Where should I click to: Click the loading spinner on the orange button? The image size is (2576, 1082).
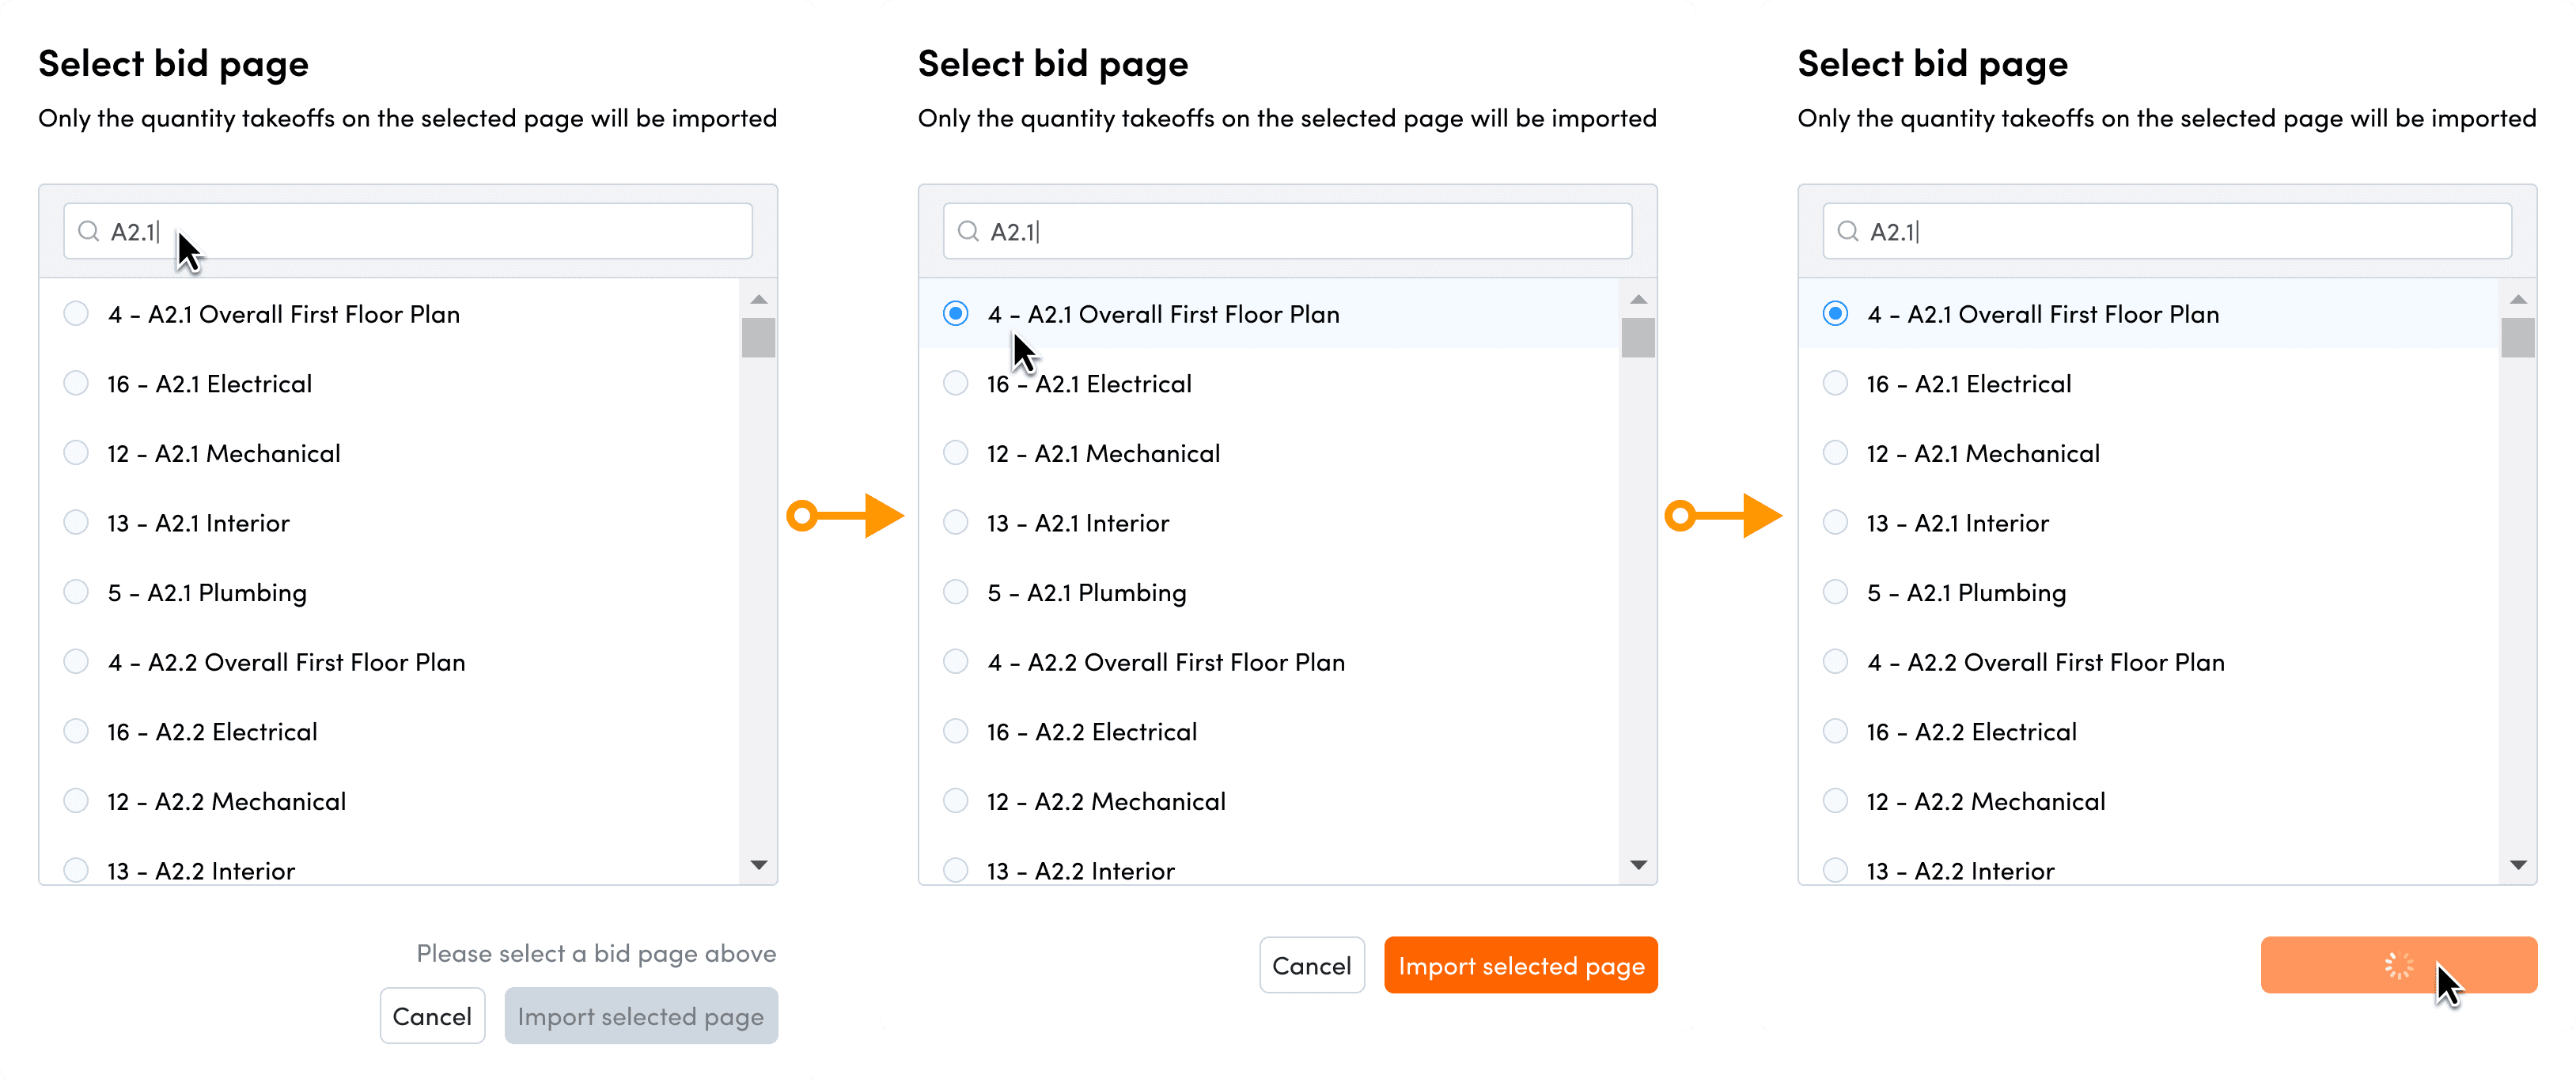(2398, 965)
